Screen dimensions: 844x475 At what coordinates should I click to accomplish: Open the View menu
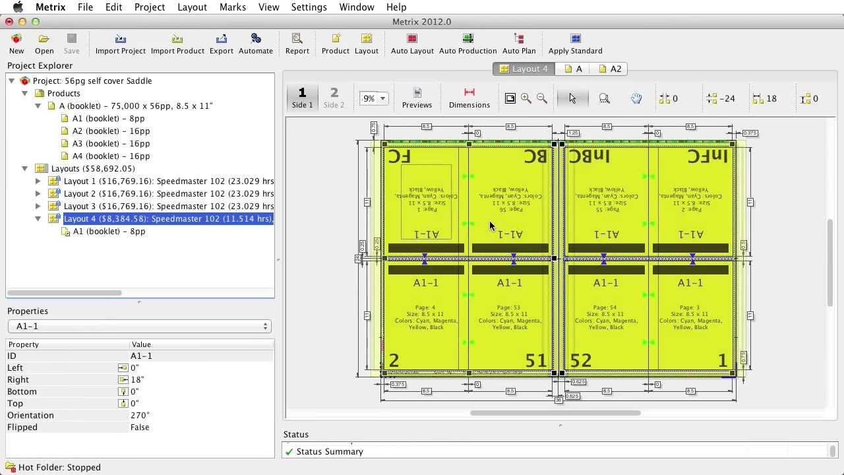(x=268, y=7)
